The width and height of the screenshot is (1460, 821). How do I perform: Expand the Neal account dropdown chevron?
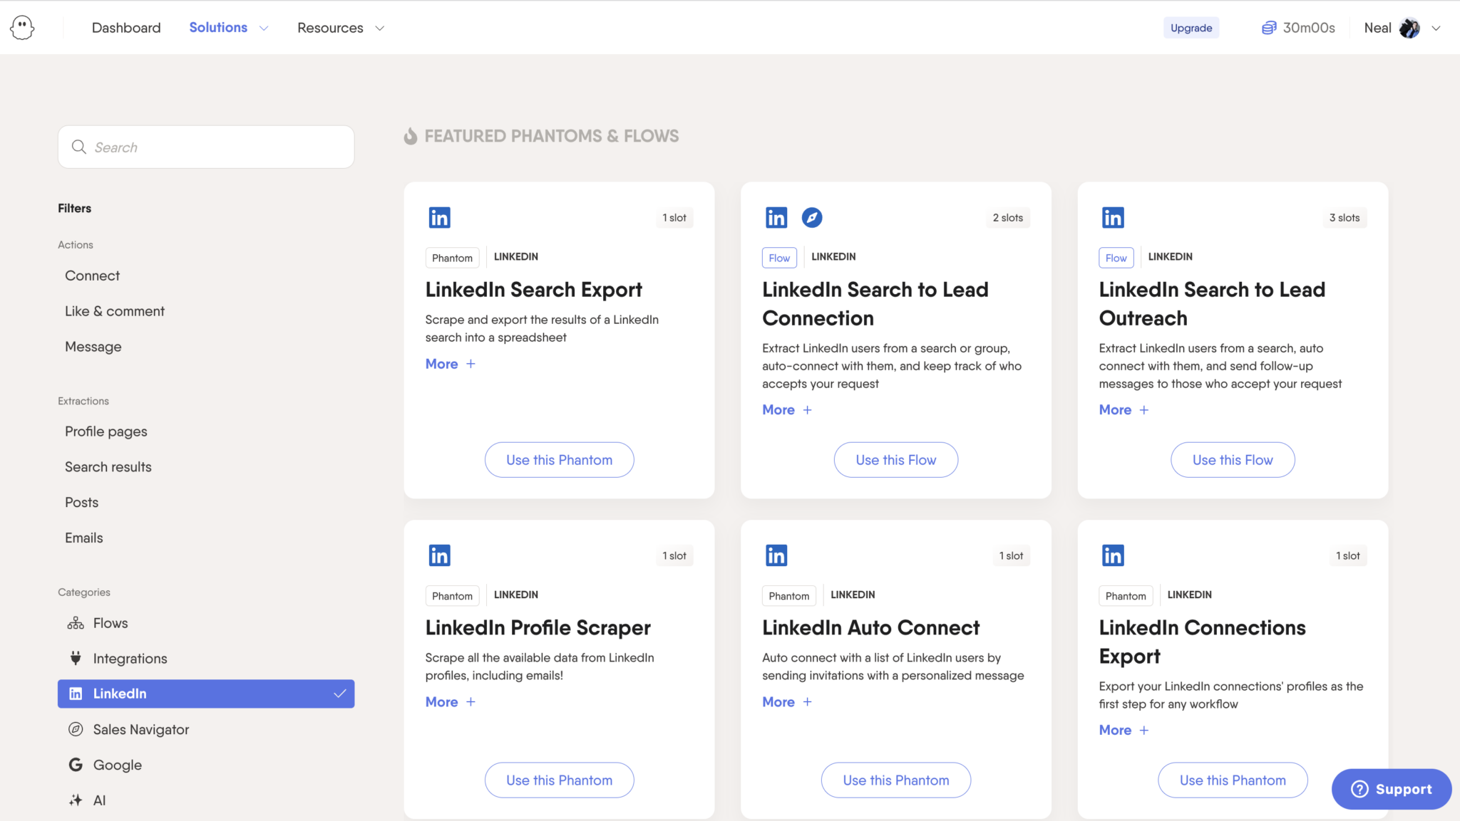[1436, 28]
